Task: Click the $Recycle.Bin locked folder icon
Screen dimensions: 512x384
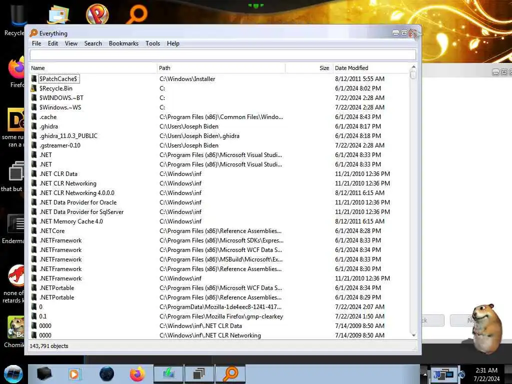Action: coord(33,88)
